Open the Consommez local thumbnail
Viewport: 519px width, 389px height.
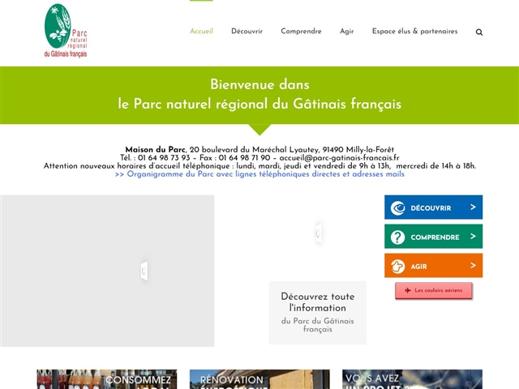pyautogui.click(x=105, y=379)
